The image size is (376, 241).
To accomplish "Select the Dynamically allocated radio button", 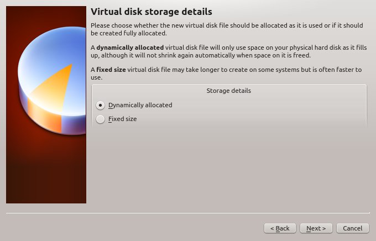I will 100,105.
